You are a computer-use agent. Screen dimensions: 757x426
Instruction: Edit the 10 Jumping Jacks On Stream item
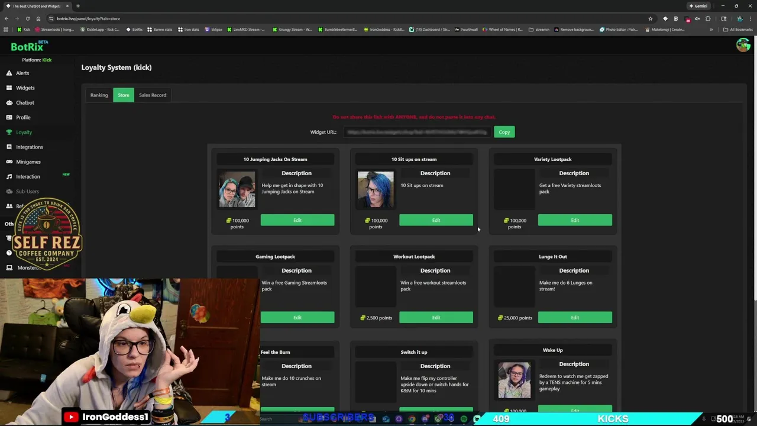[297, 220]
